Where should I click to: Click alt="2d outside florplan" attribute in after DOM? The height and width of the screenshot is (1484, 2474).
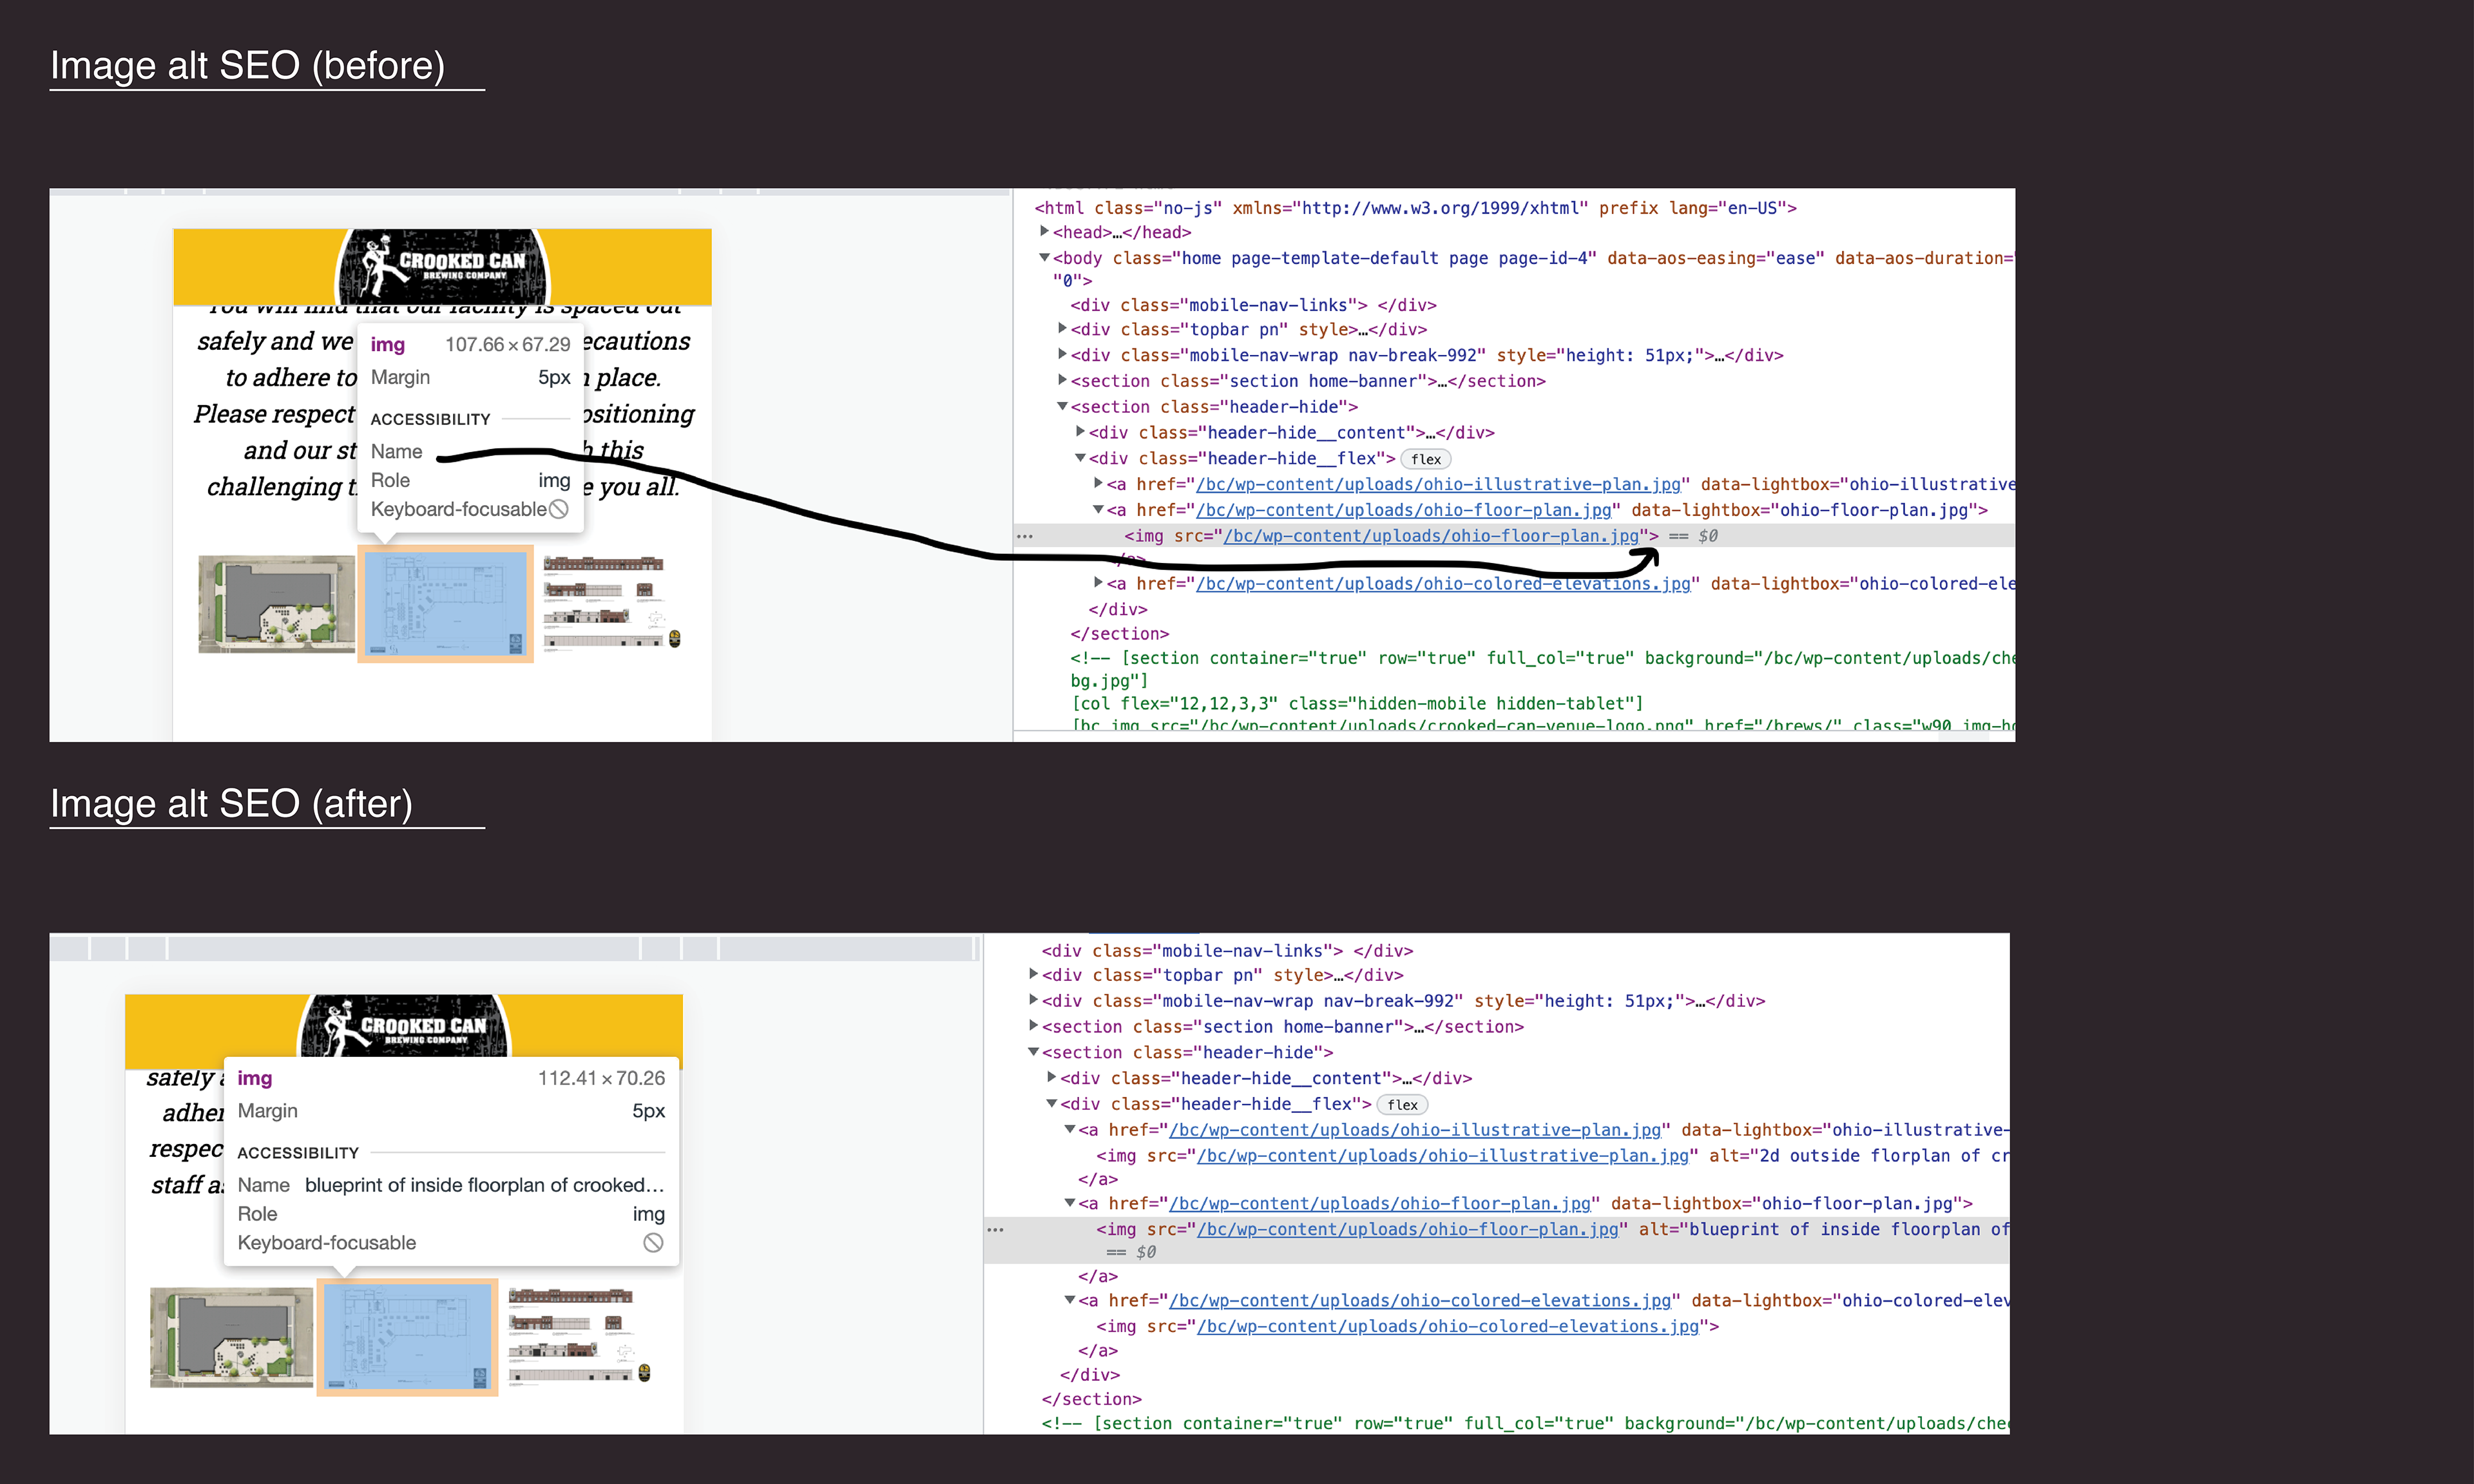(1859, 1156)
